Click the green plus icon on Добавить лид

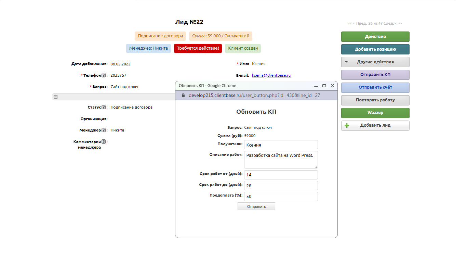347,126
